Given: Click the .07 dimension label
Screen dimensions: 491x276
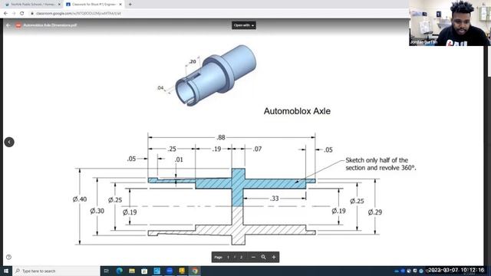Looking at the screenshot, I should tap(257, 149).
